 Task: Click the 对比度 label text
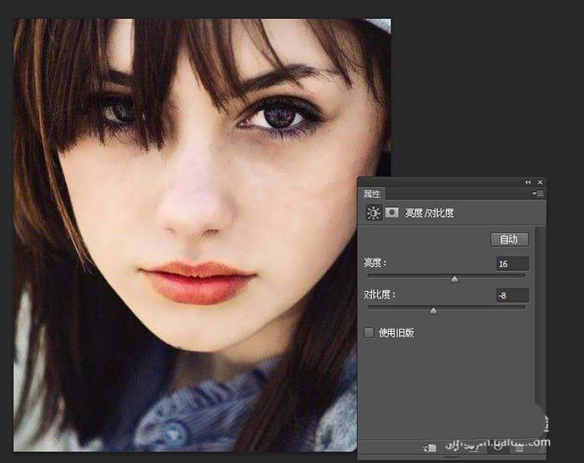coord(379,294)
